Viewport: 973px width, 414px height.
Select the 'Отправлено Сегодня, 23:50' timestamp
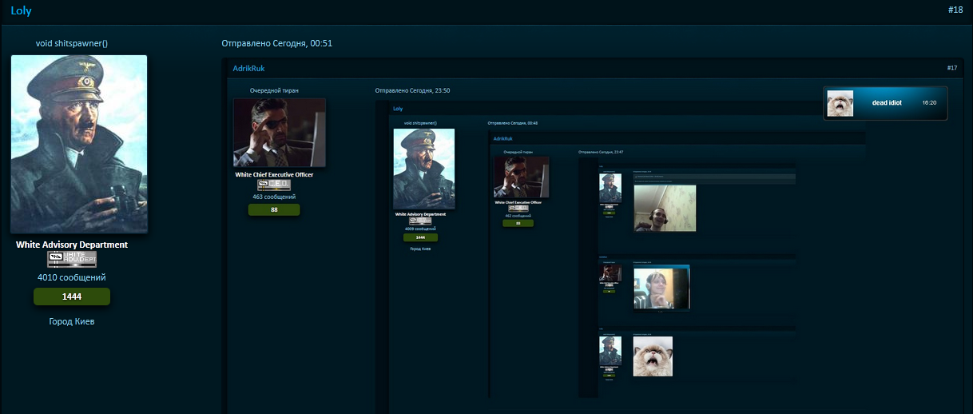coord(413,91)
